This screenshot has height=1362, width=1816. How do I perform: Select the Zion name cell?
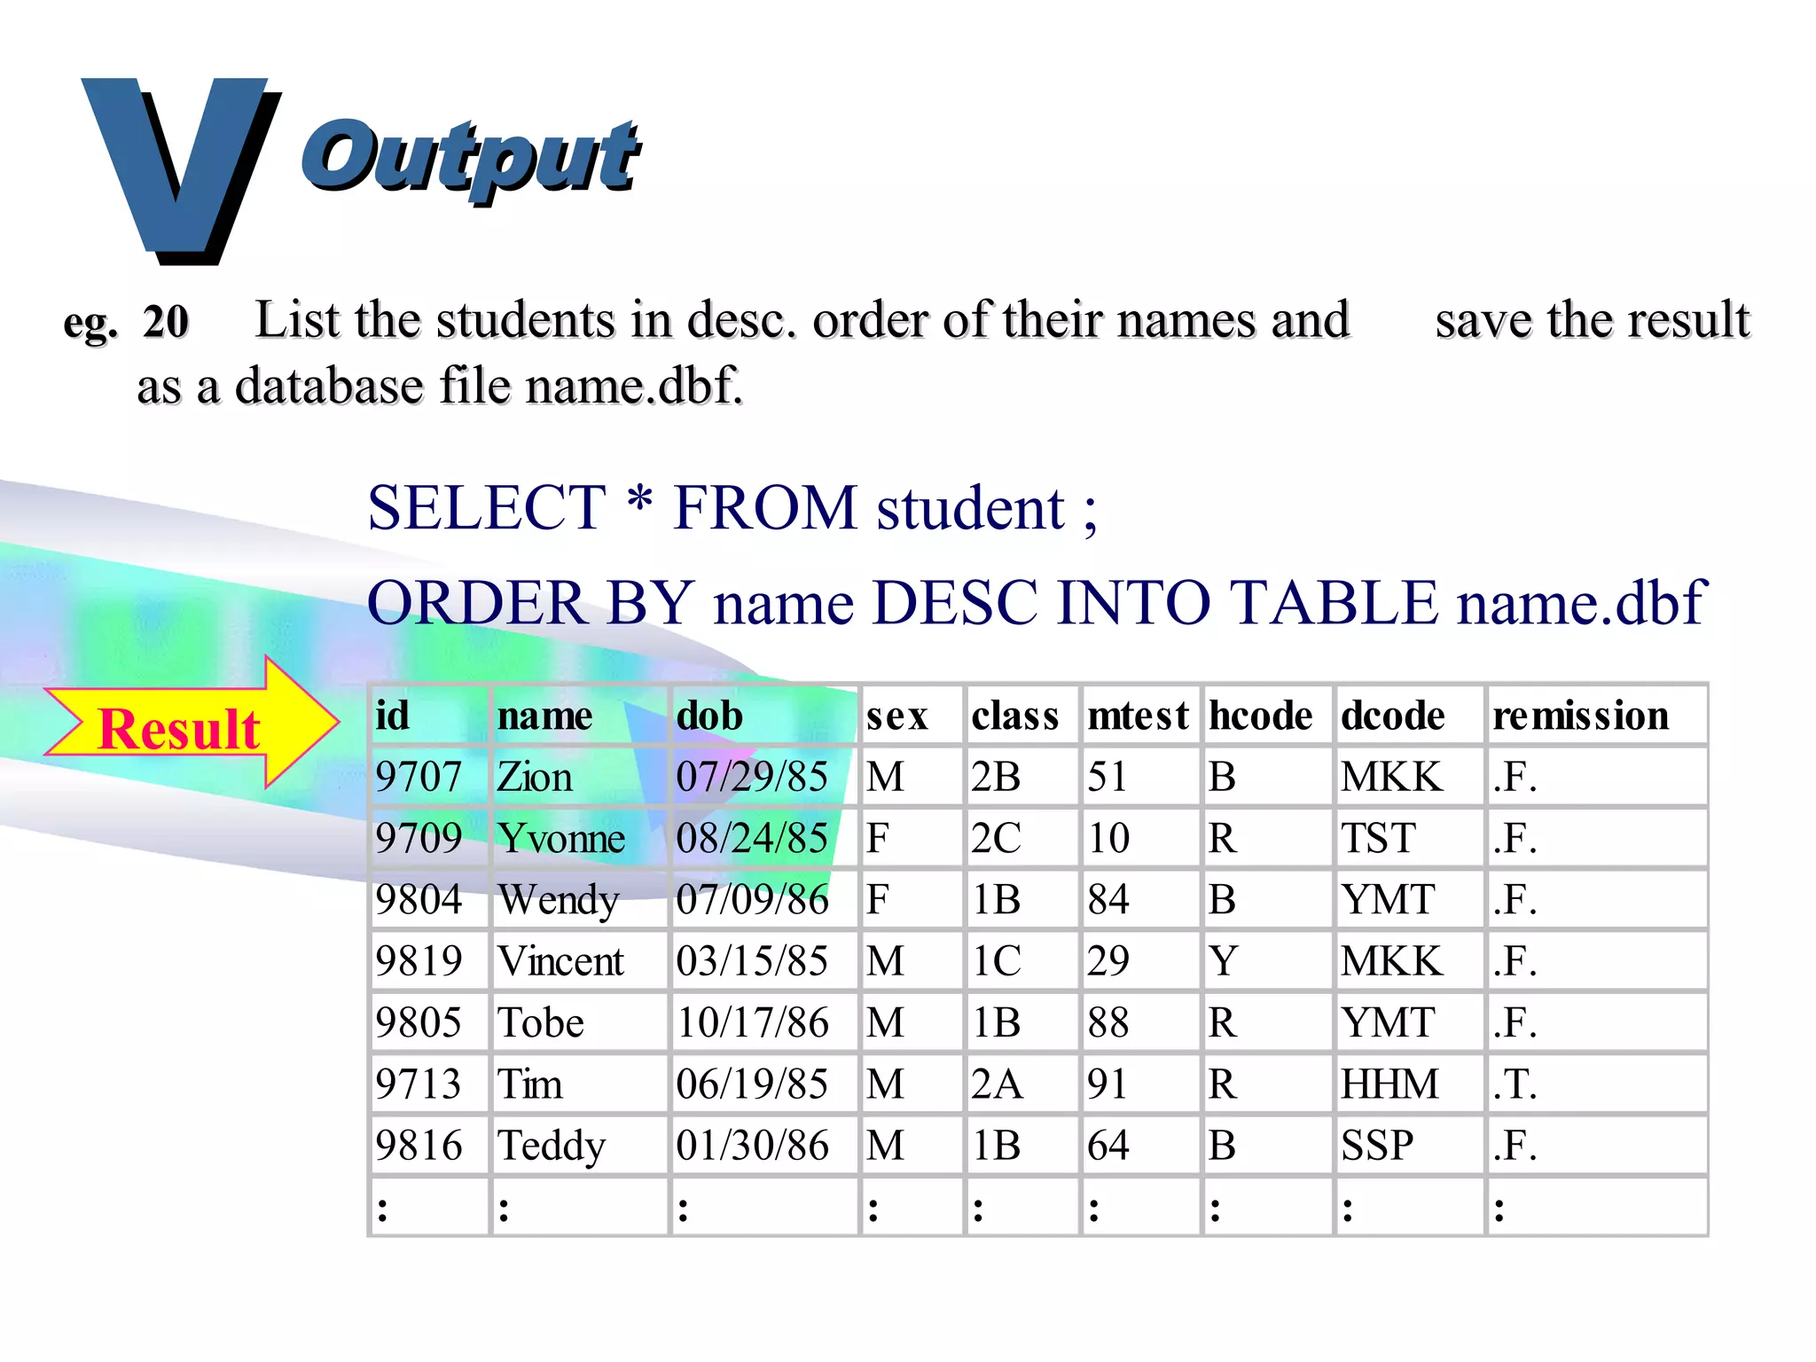[x=535, y=777]
